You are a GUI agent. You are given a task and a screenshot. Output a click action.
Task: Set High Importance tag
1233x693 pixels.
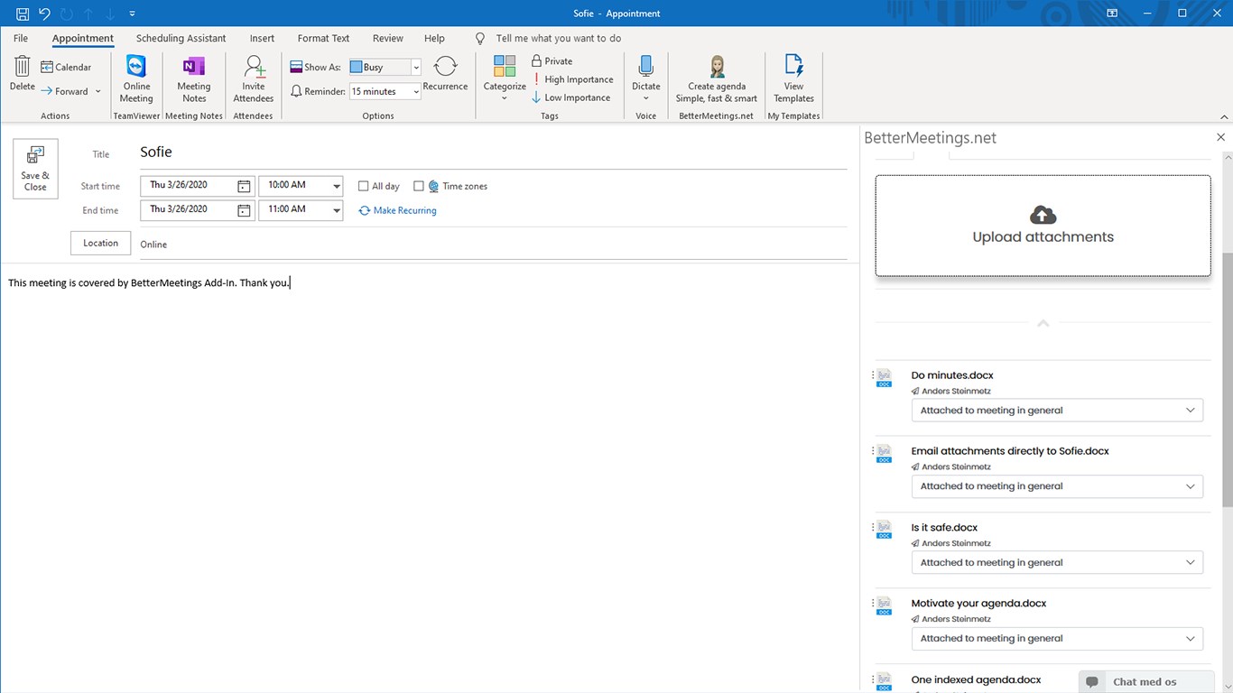click(572, 79)
